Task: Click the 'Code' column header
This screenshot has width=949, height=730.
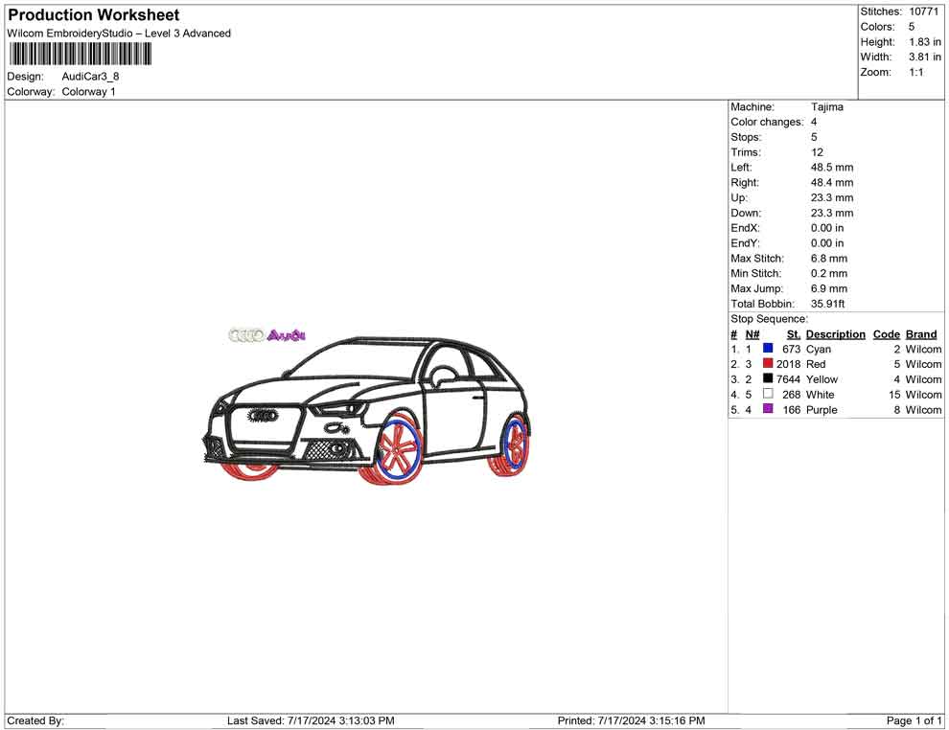Action: [x=887, y=334]
